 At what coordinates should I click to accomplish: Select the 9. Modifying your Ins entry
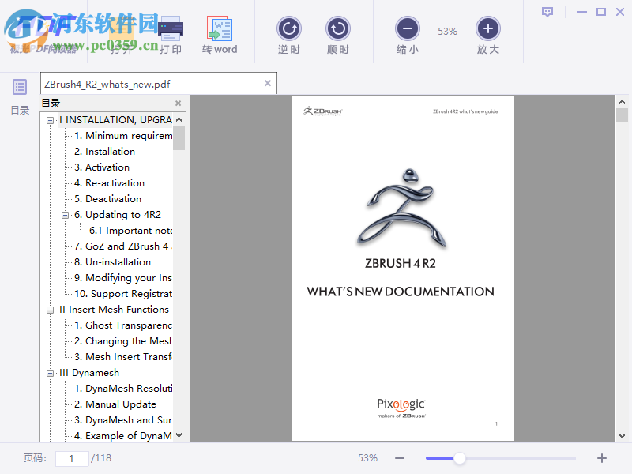(x=124, y=277)
